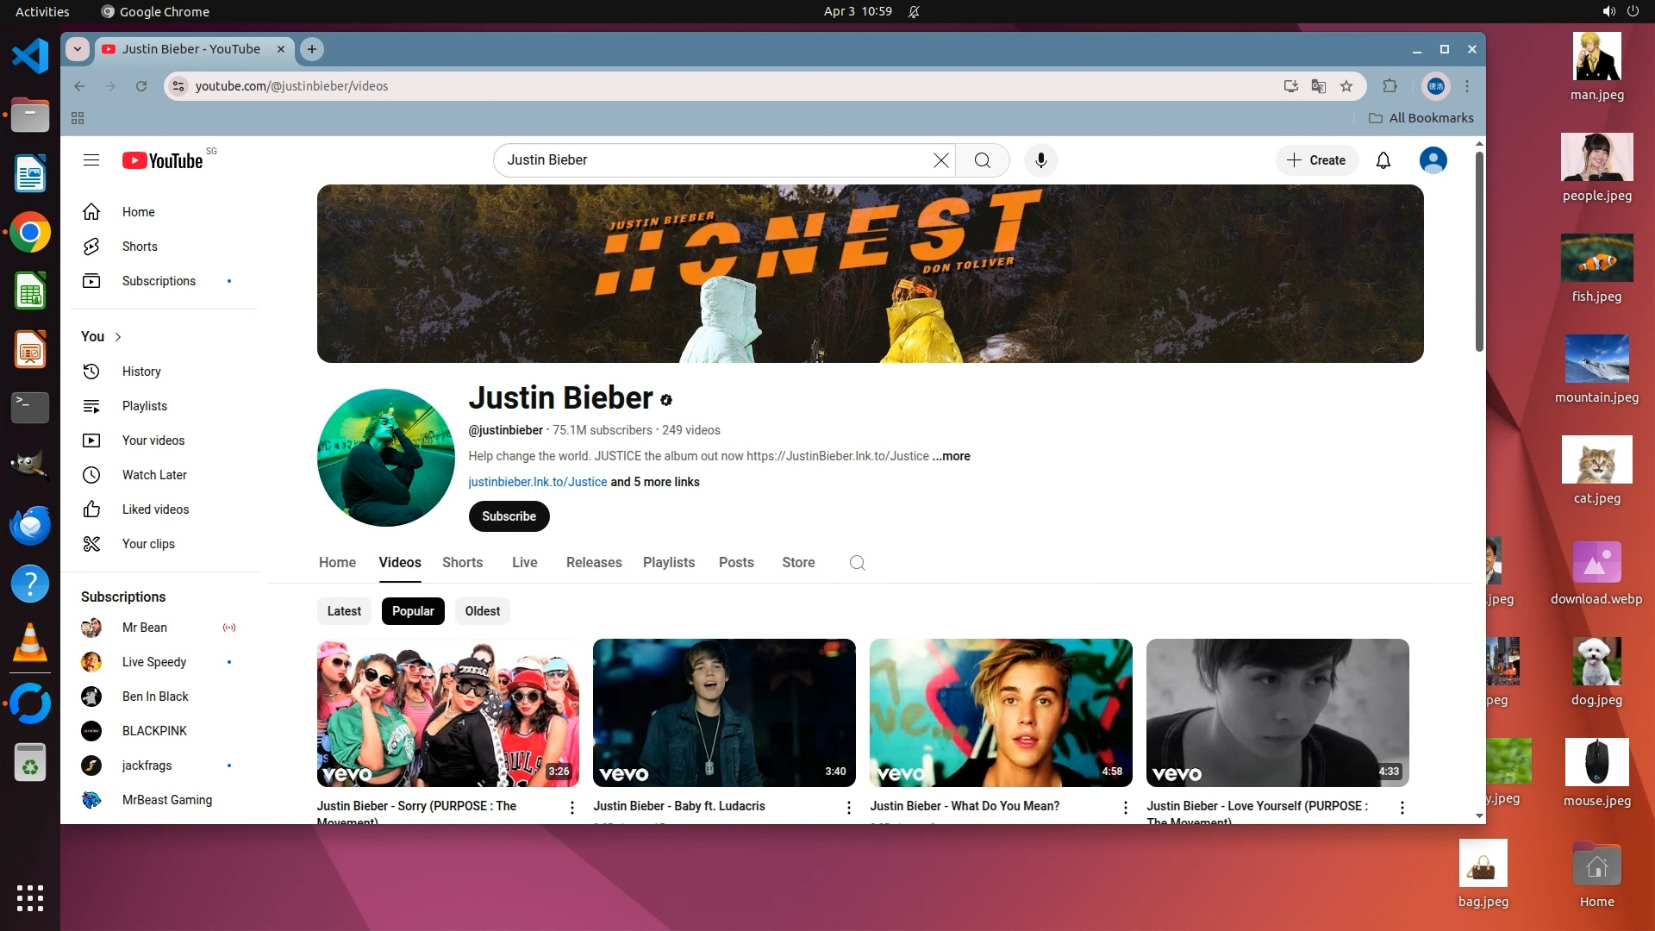Search within channel using magnifier icon

tap(857, 563)
